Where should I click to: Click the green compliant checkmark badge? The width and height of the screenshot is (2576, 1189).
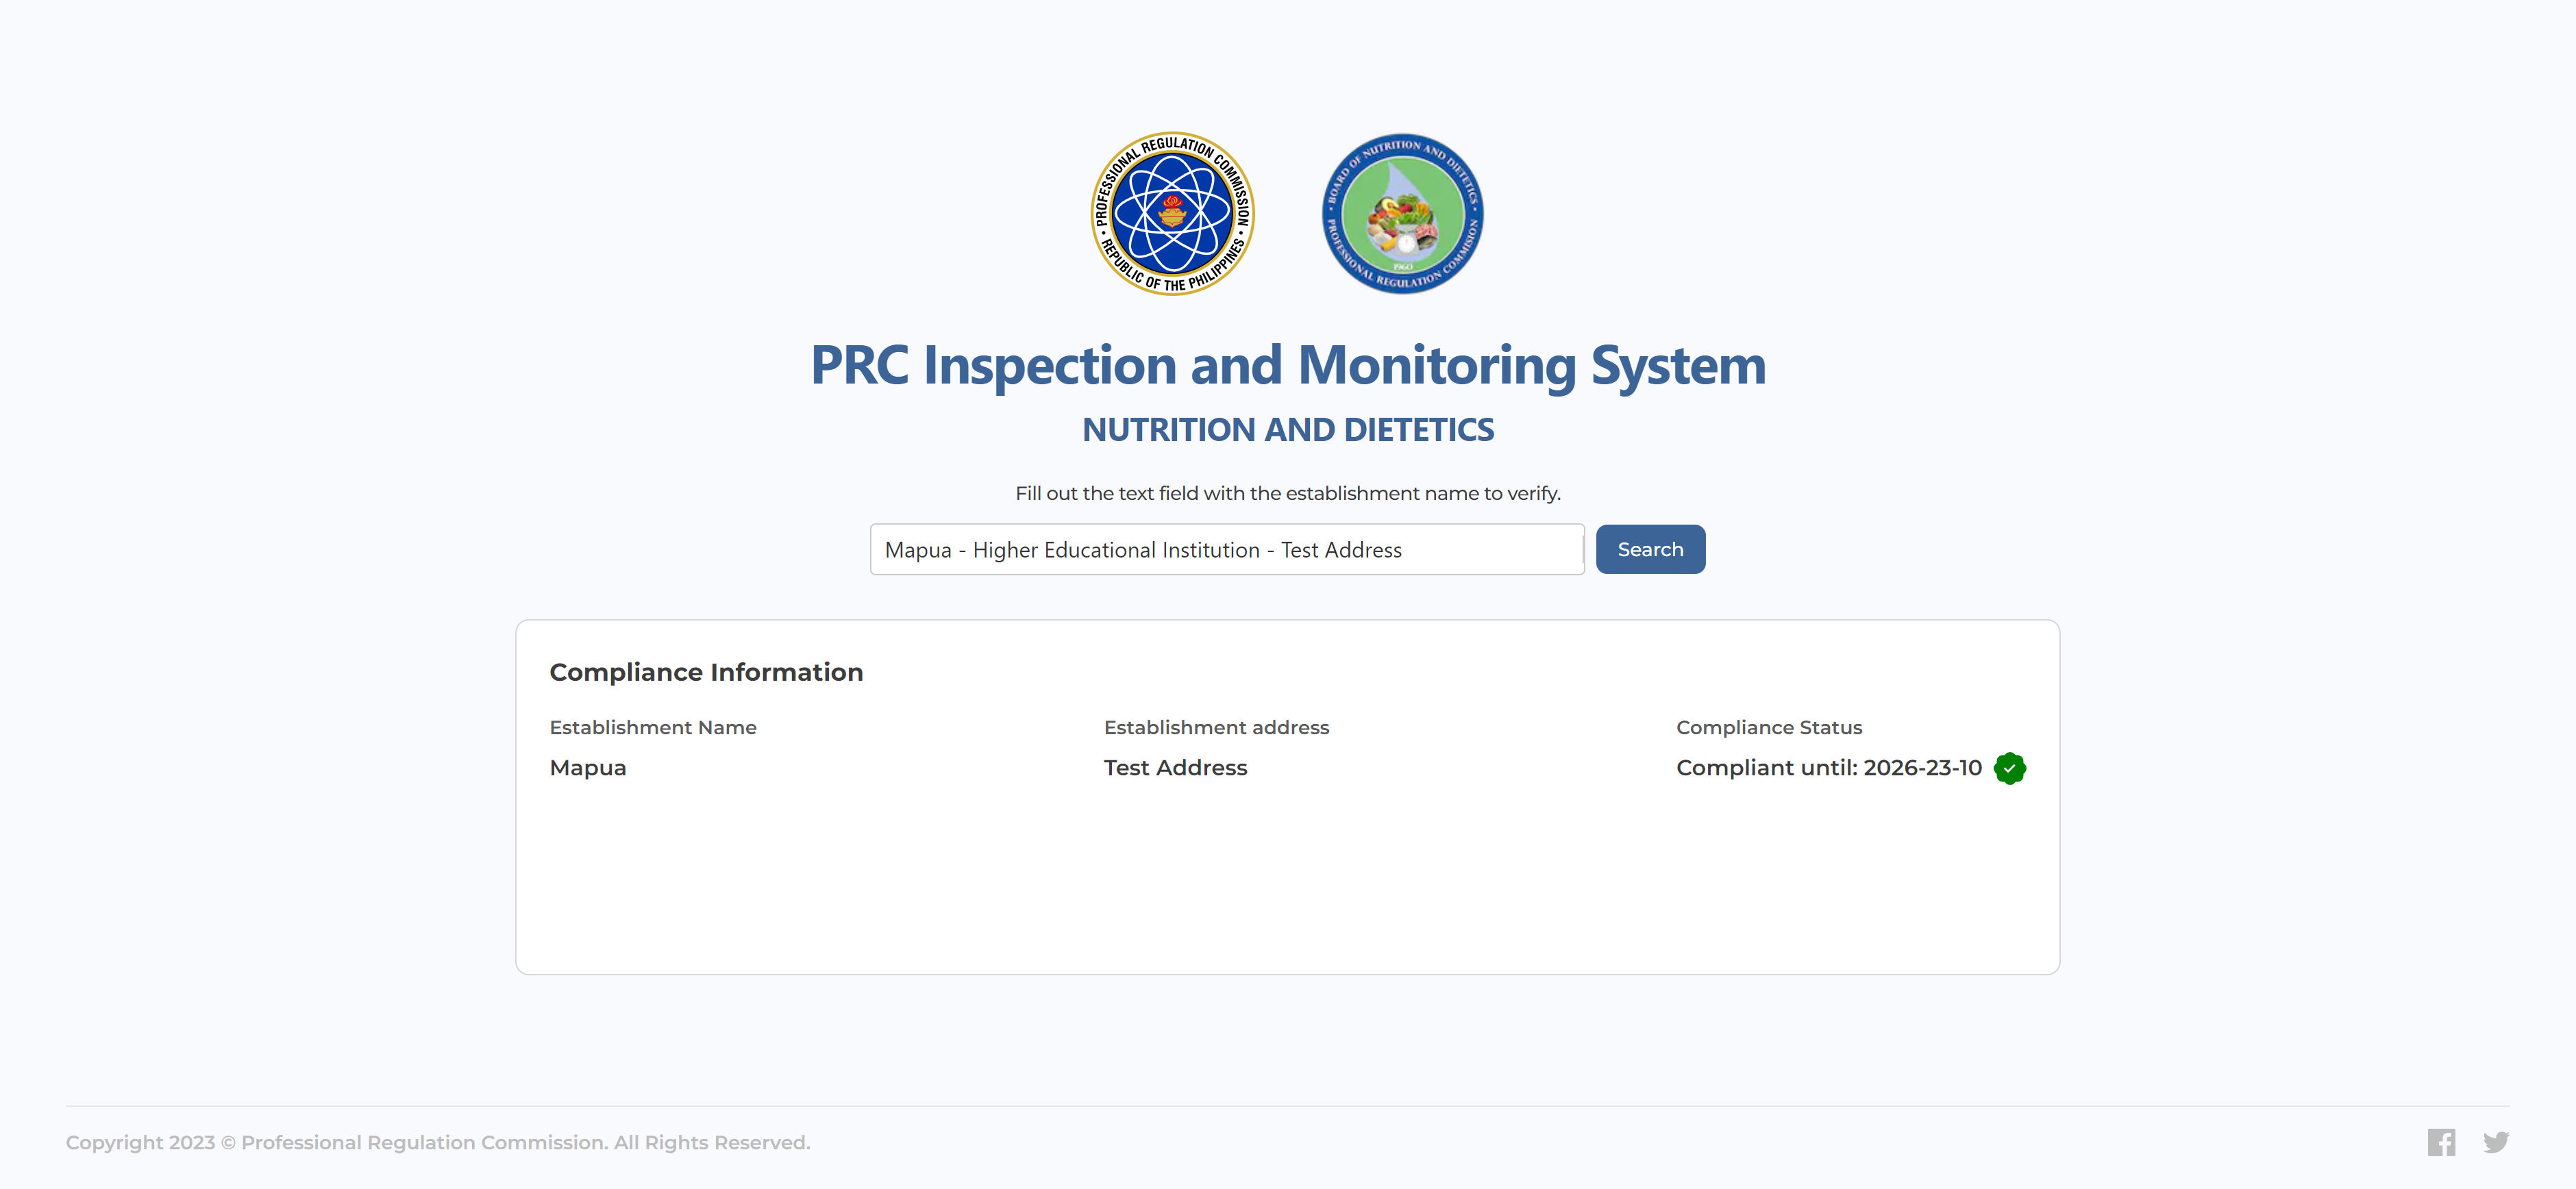point(2009,768)
